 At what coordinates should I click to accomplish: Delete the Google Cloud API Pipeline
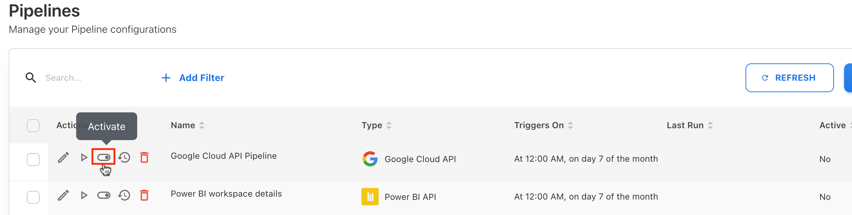point(144,158)
